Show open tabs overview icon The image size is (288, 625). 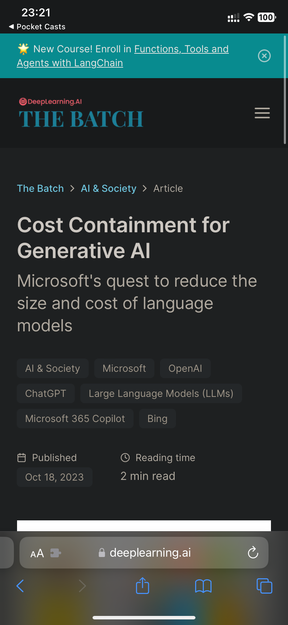coord(264,586)
